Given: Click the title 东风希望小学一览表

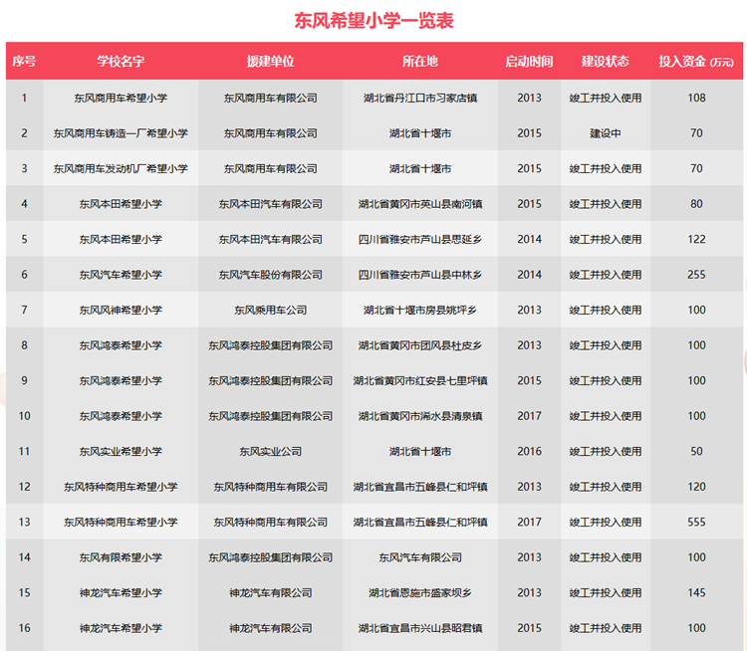Looking at the screenshot, I should click(373, 21).
